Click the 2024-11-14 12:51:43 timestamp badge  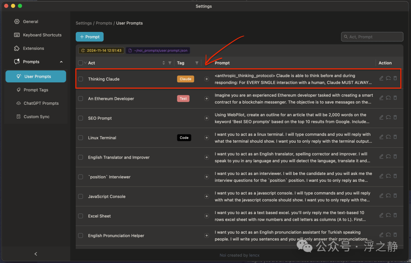(101, 50)
